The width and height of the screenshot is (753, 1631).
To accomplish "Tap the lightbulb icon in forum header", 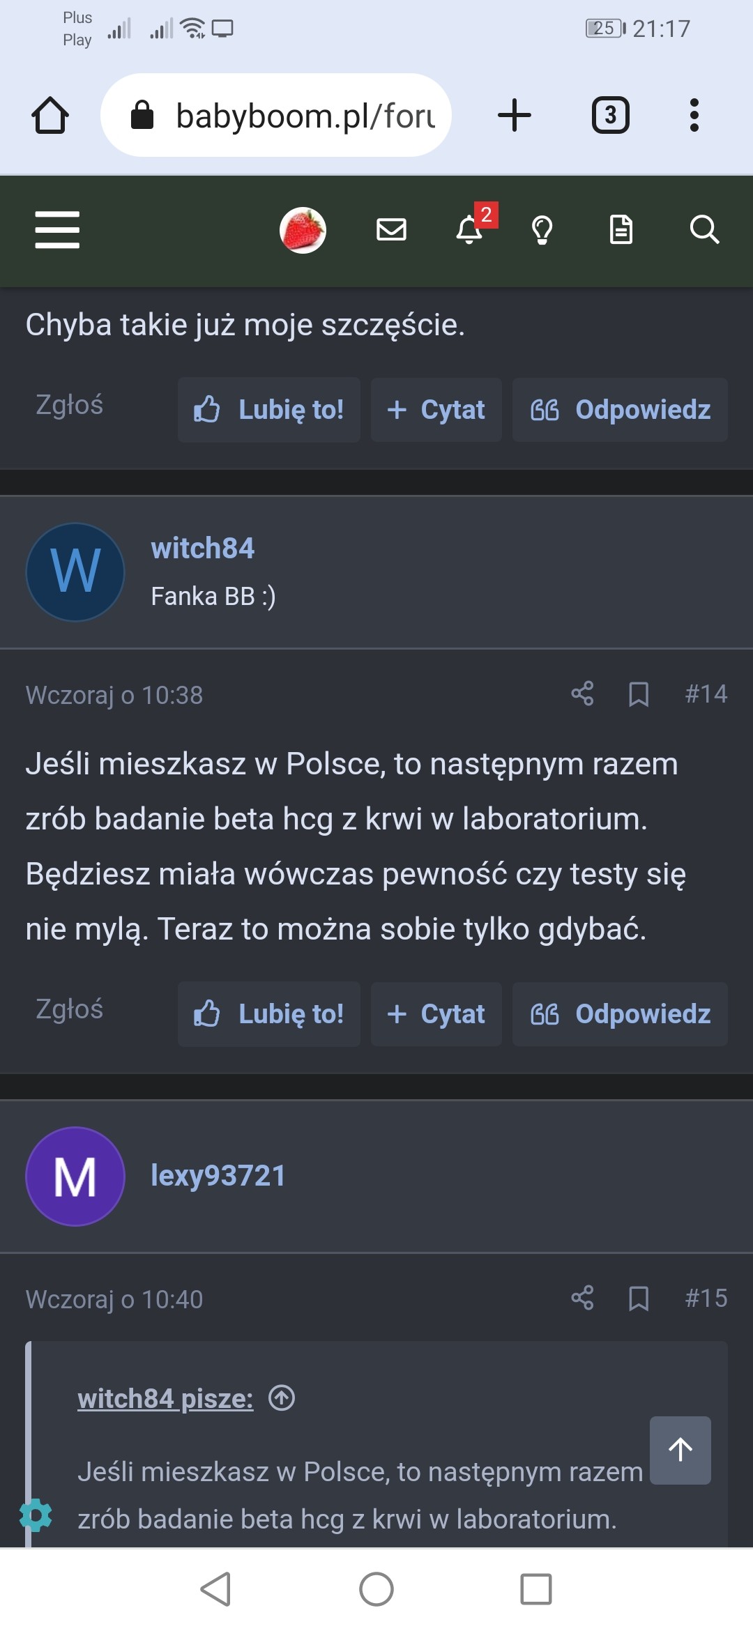I will (542, 229).
